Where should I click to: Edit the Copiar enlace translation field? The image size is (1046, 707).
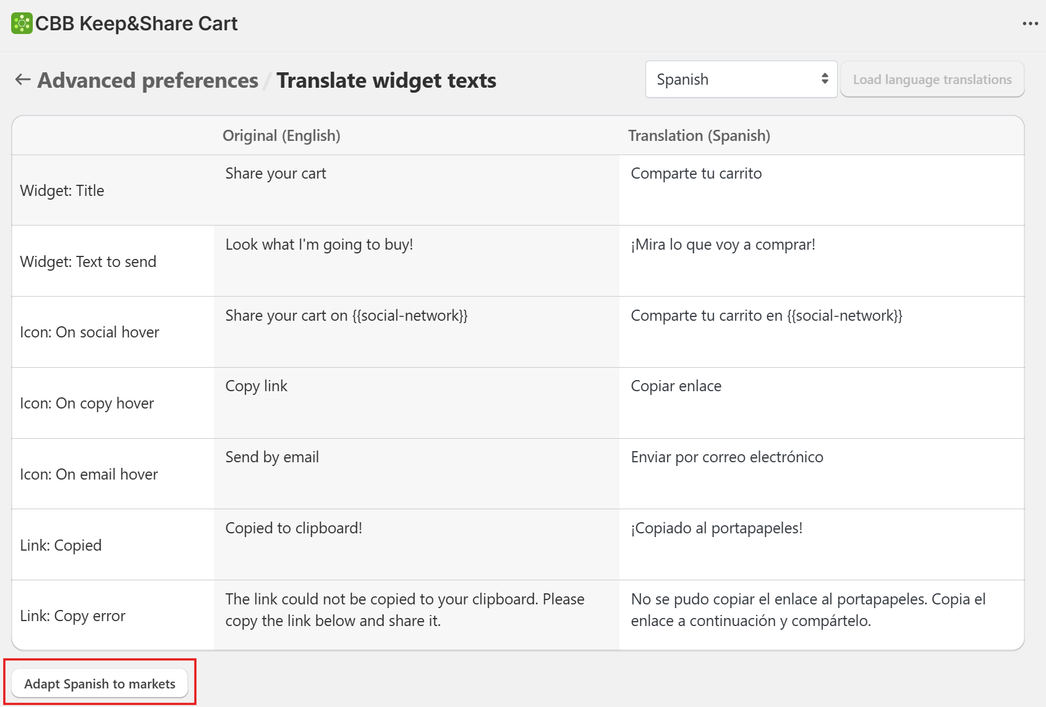point(822,403)
